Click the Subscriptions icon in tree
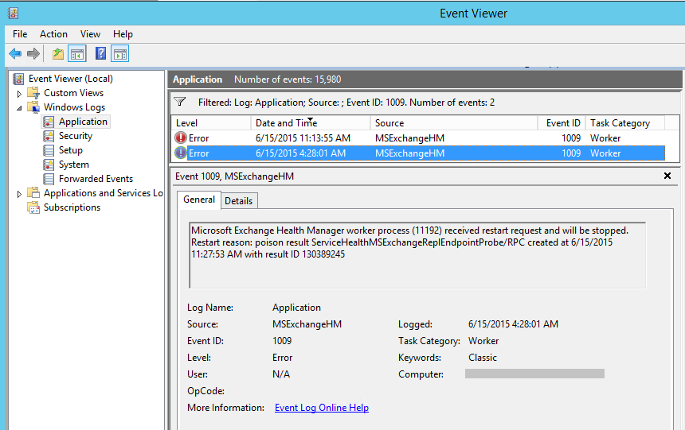685x430 pixels. [x=33, y=207]
